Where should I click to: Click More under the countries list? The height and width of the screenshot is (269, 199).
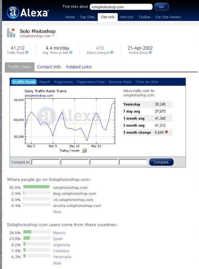[x=57, y=263]
